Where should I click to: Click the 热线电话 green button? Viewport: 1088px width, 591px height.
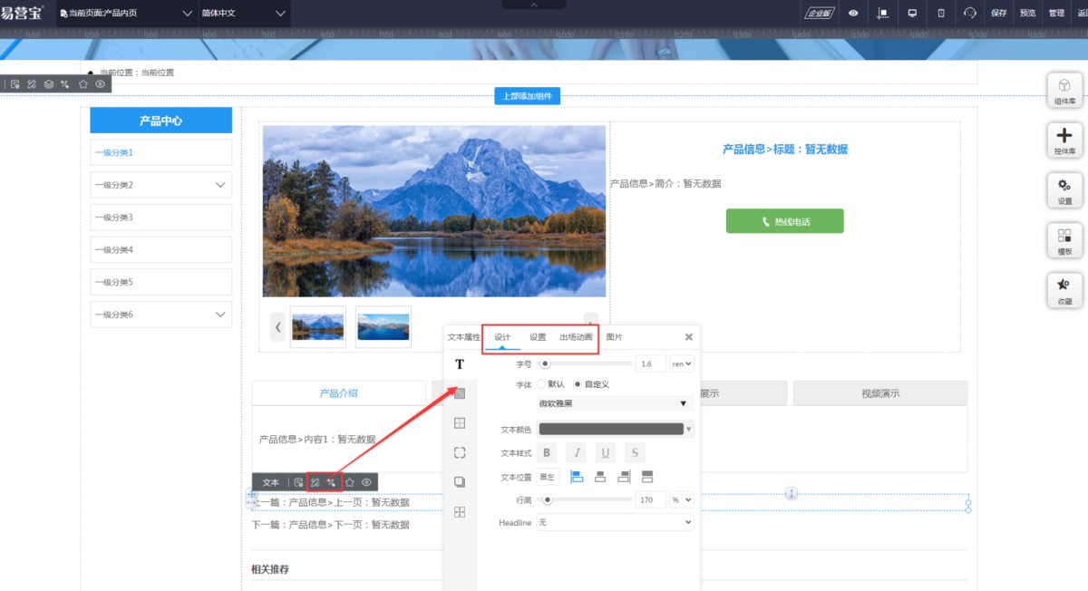784,221
